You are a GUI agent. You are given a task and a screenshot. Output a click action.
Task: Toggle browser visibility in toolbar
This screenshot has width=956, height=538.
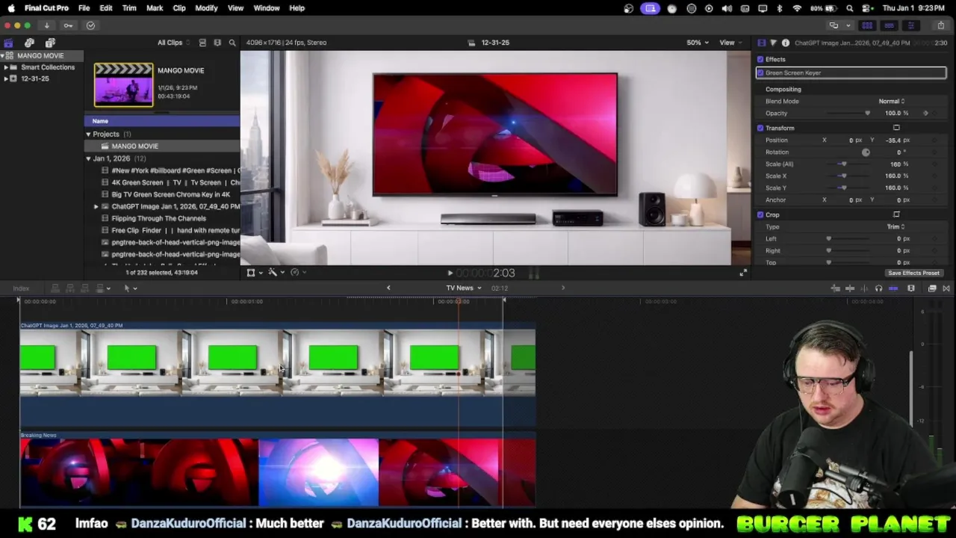[x=867, y=25]
